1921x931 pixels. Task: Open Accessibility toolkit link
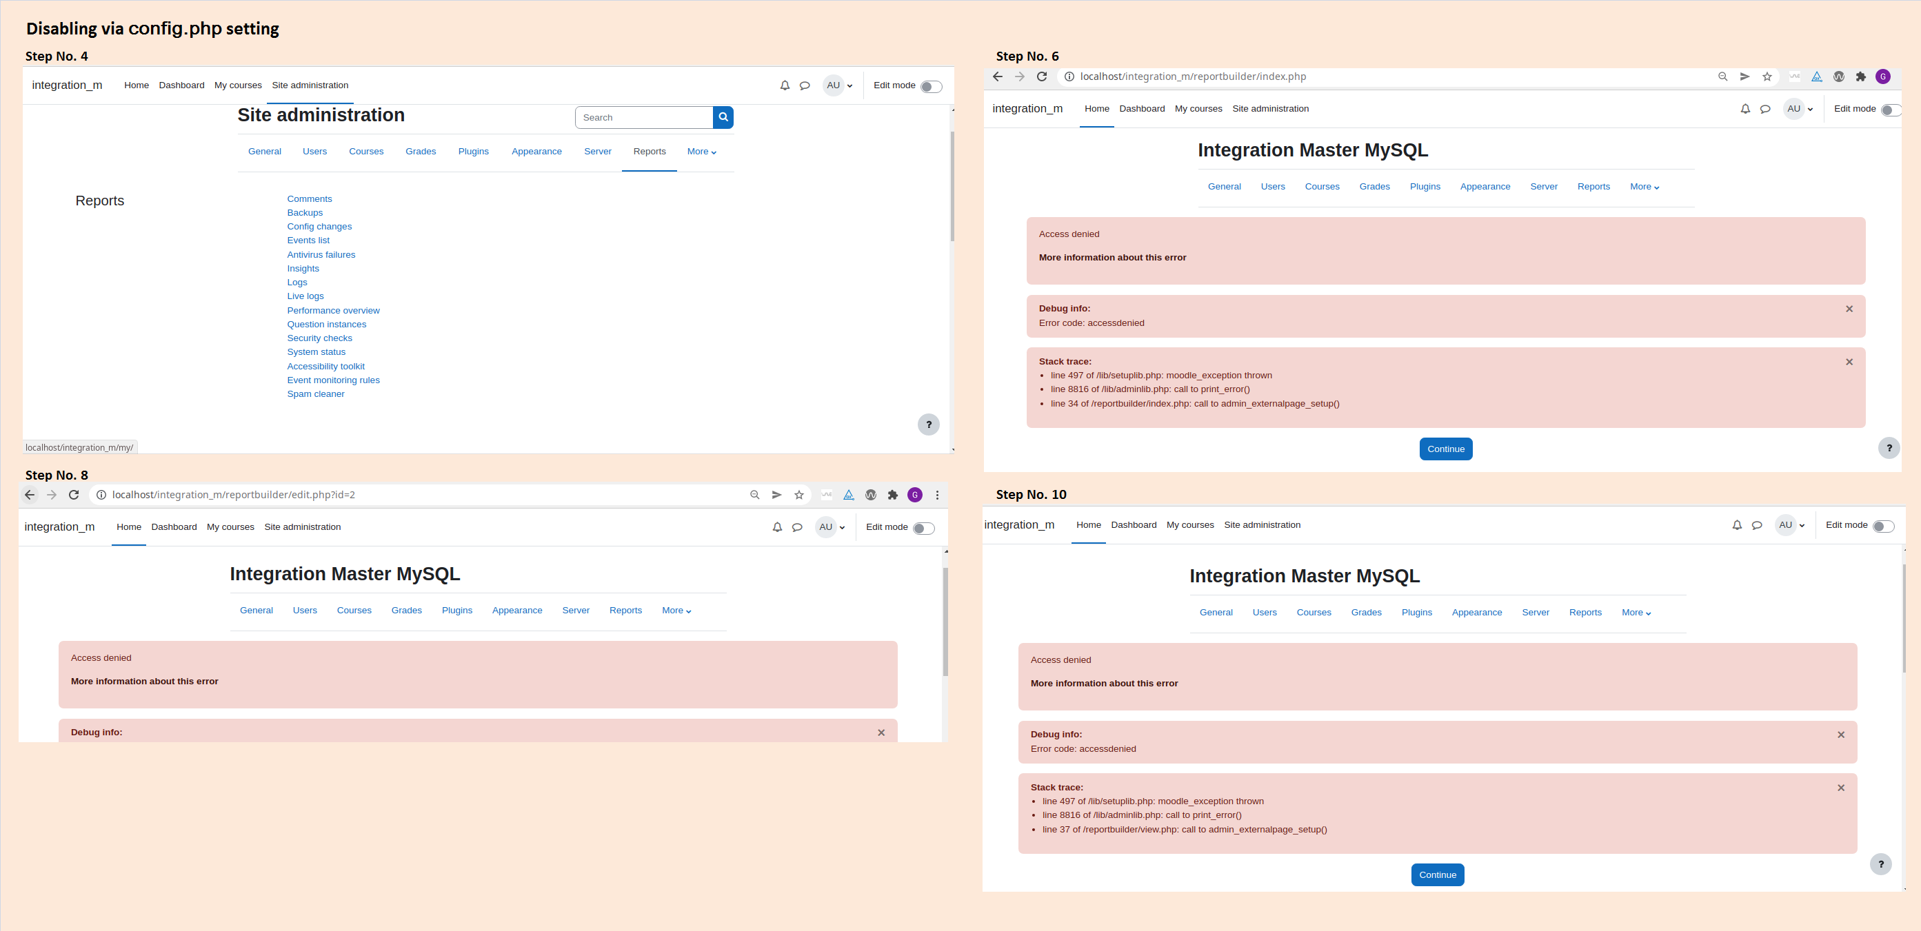coord(326,367)
